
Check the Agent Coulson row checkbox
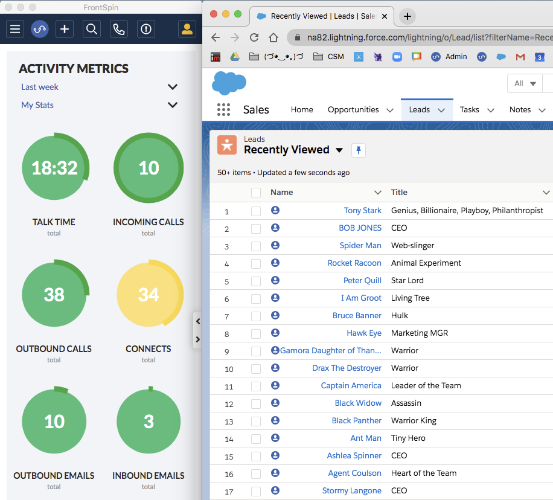(256, 474)
